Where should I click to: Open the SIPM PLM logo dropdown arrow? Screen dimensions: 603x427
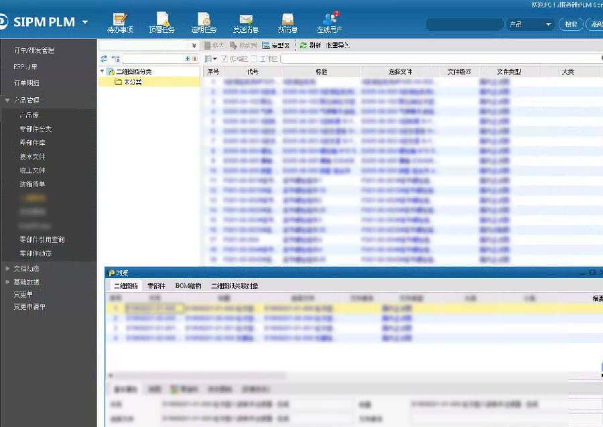(85, 22)
